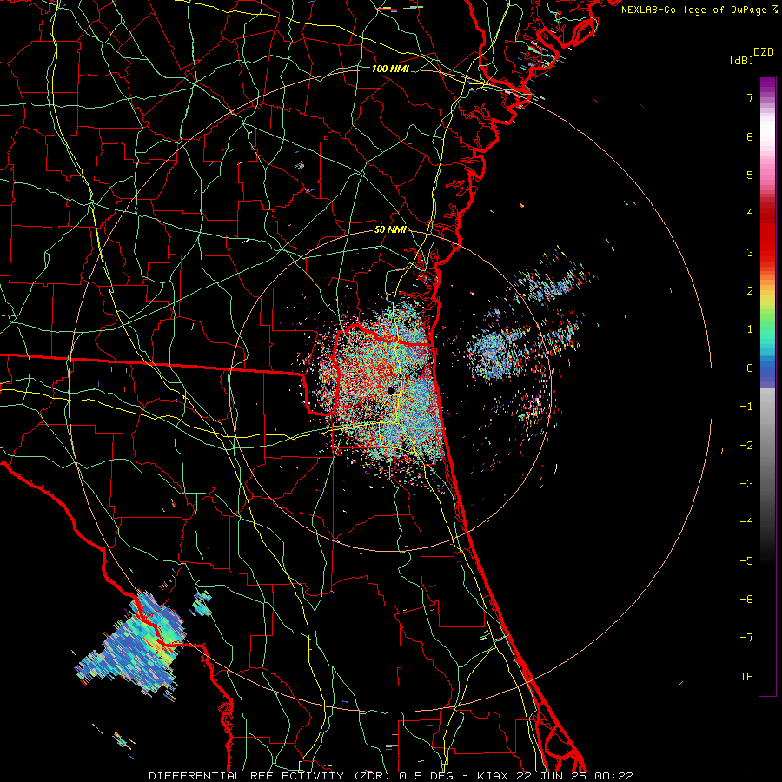Viewport: 782px width, 782px height.
Task: Pick the red band of the ZDR color bar
Action: point(767,235)
